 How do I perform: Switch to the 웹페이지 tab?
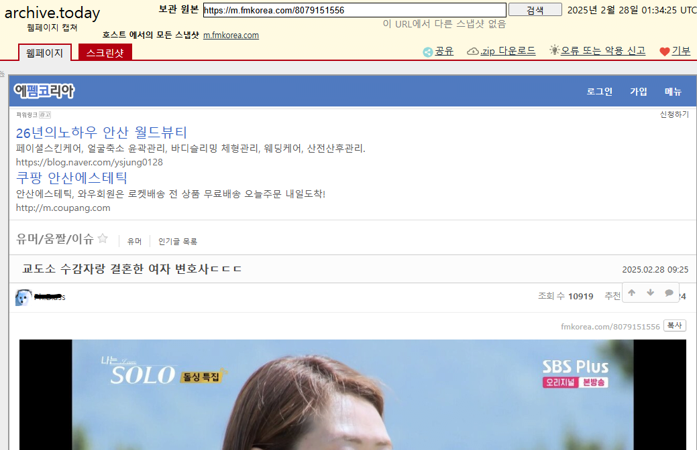[44, 53]
